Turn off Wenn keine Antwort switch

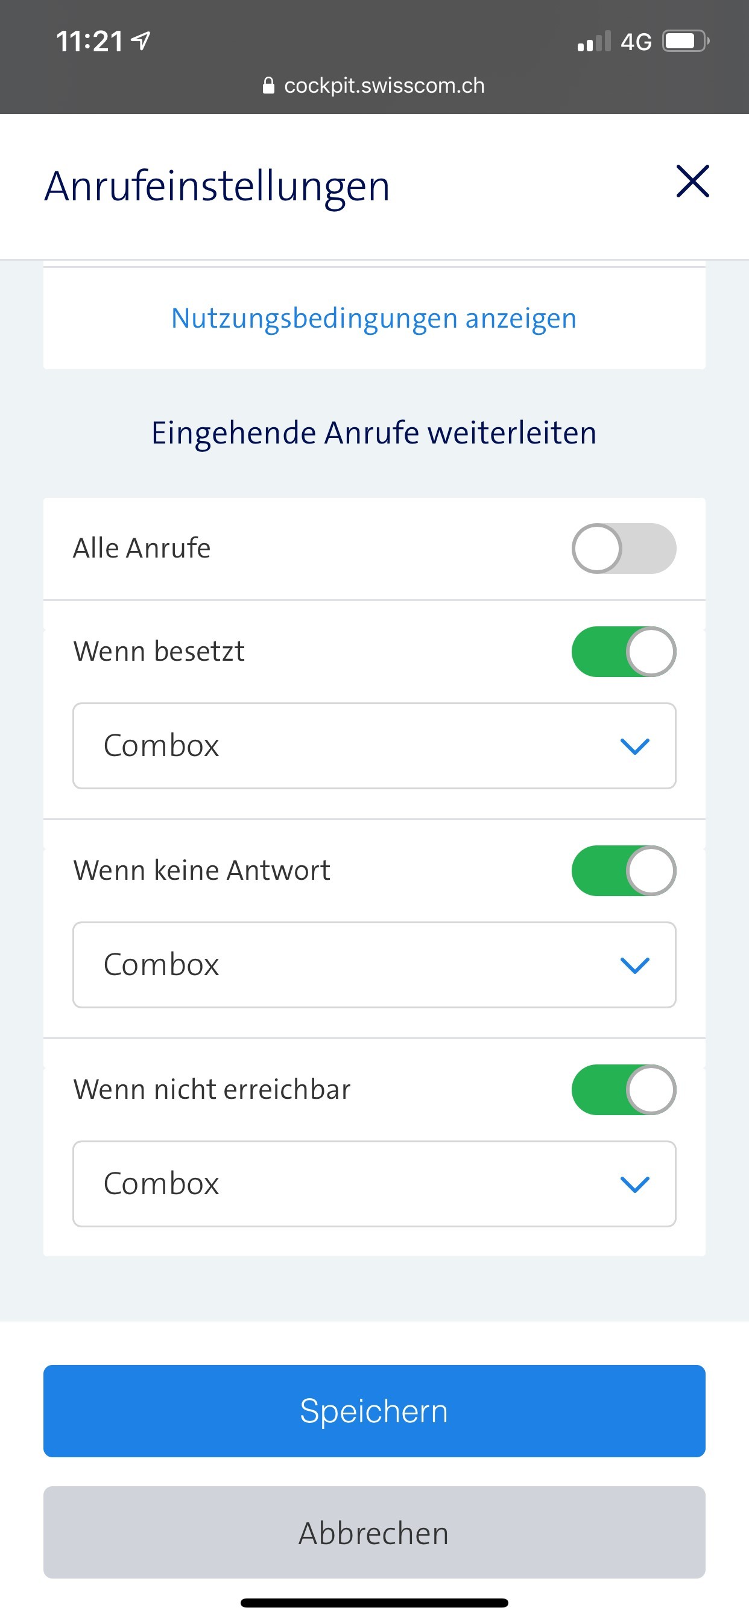point(623,871)
